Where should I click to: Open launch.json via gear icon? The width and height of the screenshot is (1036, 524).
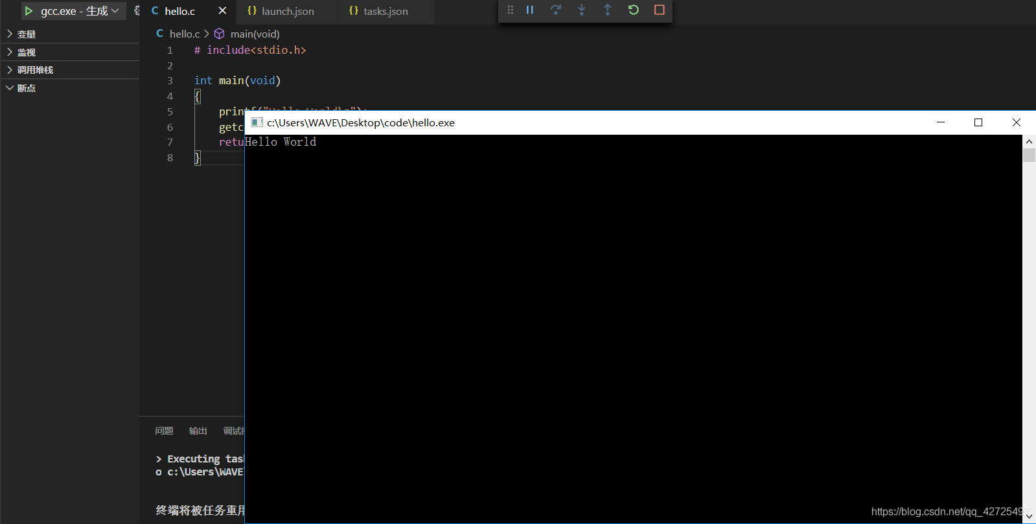pos(137,11)
